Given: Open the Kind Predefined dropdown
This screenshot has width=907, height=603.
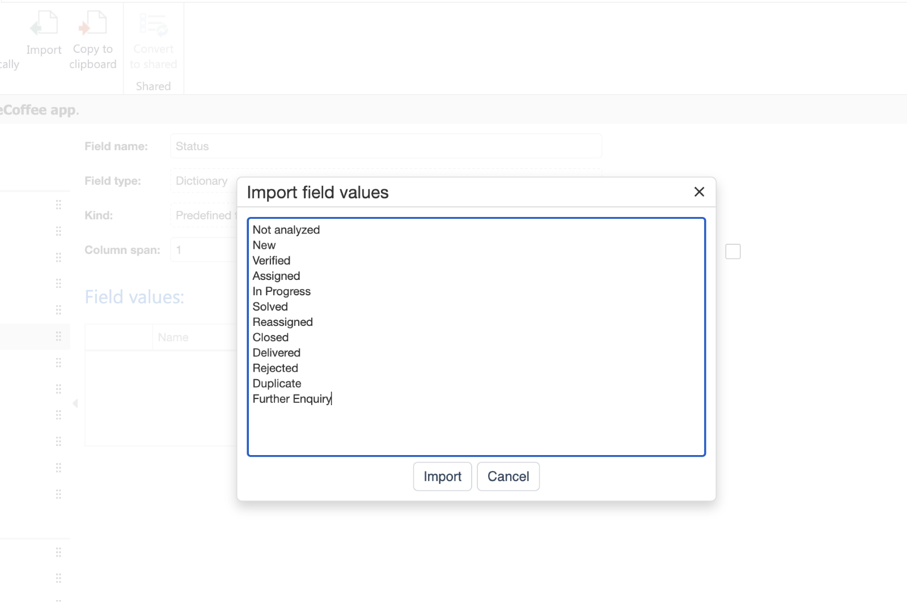Looking at the screenshot, I should pos(203,215).
